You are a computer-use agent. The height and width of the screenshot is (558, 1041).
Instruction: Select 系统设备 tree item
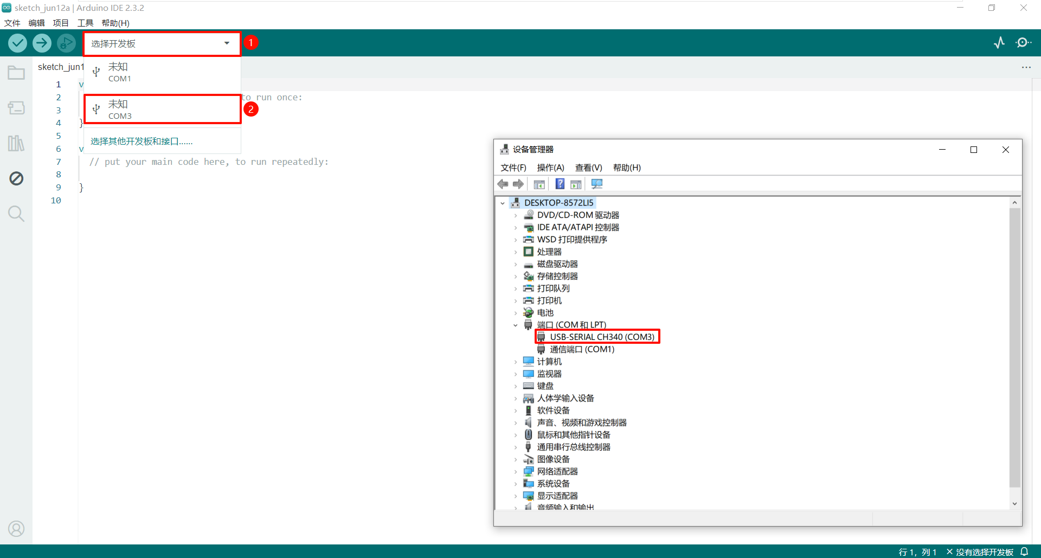coord(553,484)
